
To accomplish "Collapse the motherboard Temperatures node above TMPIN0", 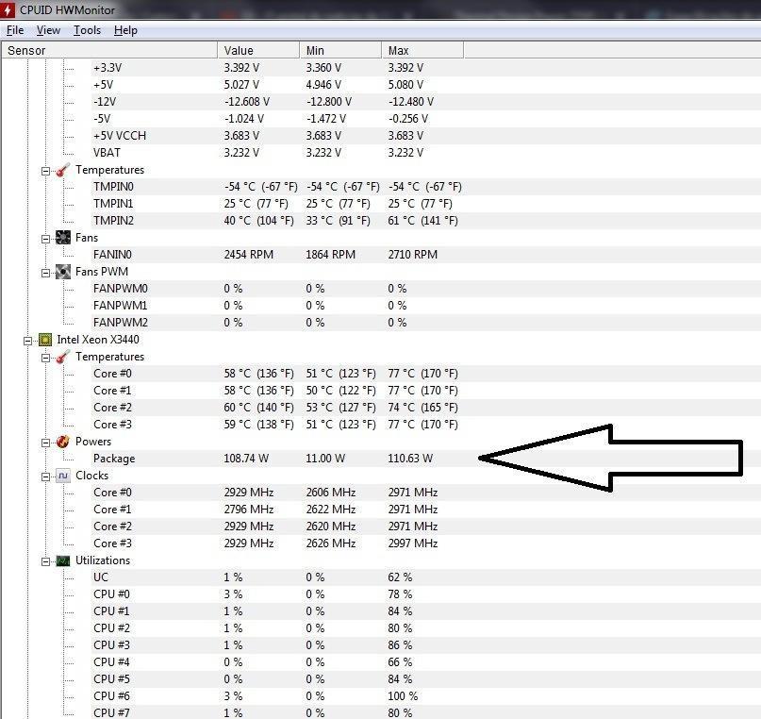I will (45, 171).
